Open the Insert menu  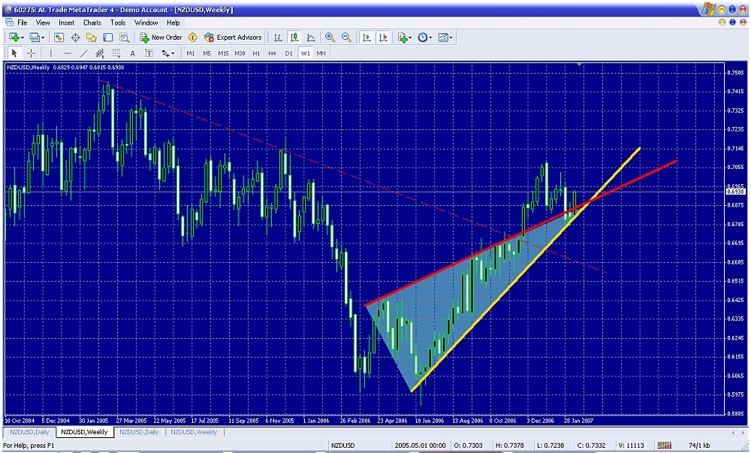[x=66, y=23]
